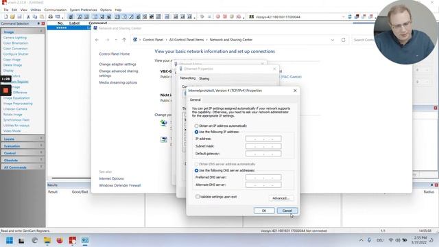Expand the Image command group
Image resolution: width=439 pixels, height=247 pixels.
(x=23, y=32)
